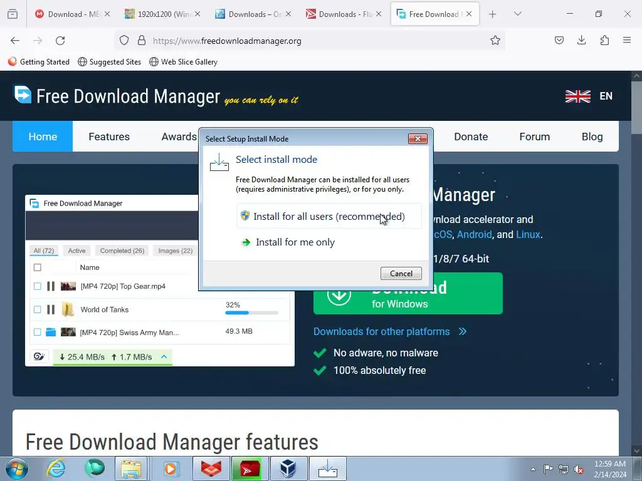Choose Install for all users (recommended)
Screen dimensions: 642x481
click(x=329, y=216)
